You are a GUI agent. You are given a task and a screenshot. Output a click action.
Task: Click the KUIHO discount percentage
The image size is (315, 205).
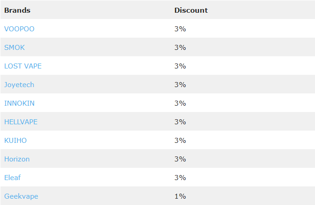(x=180, y=140)
